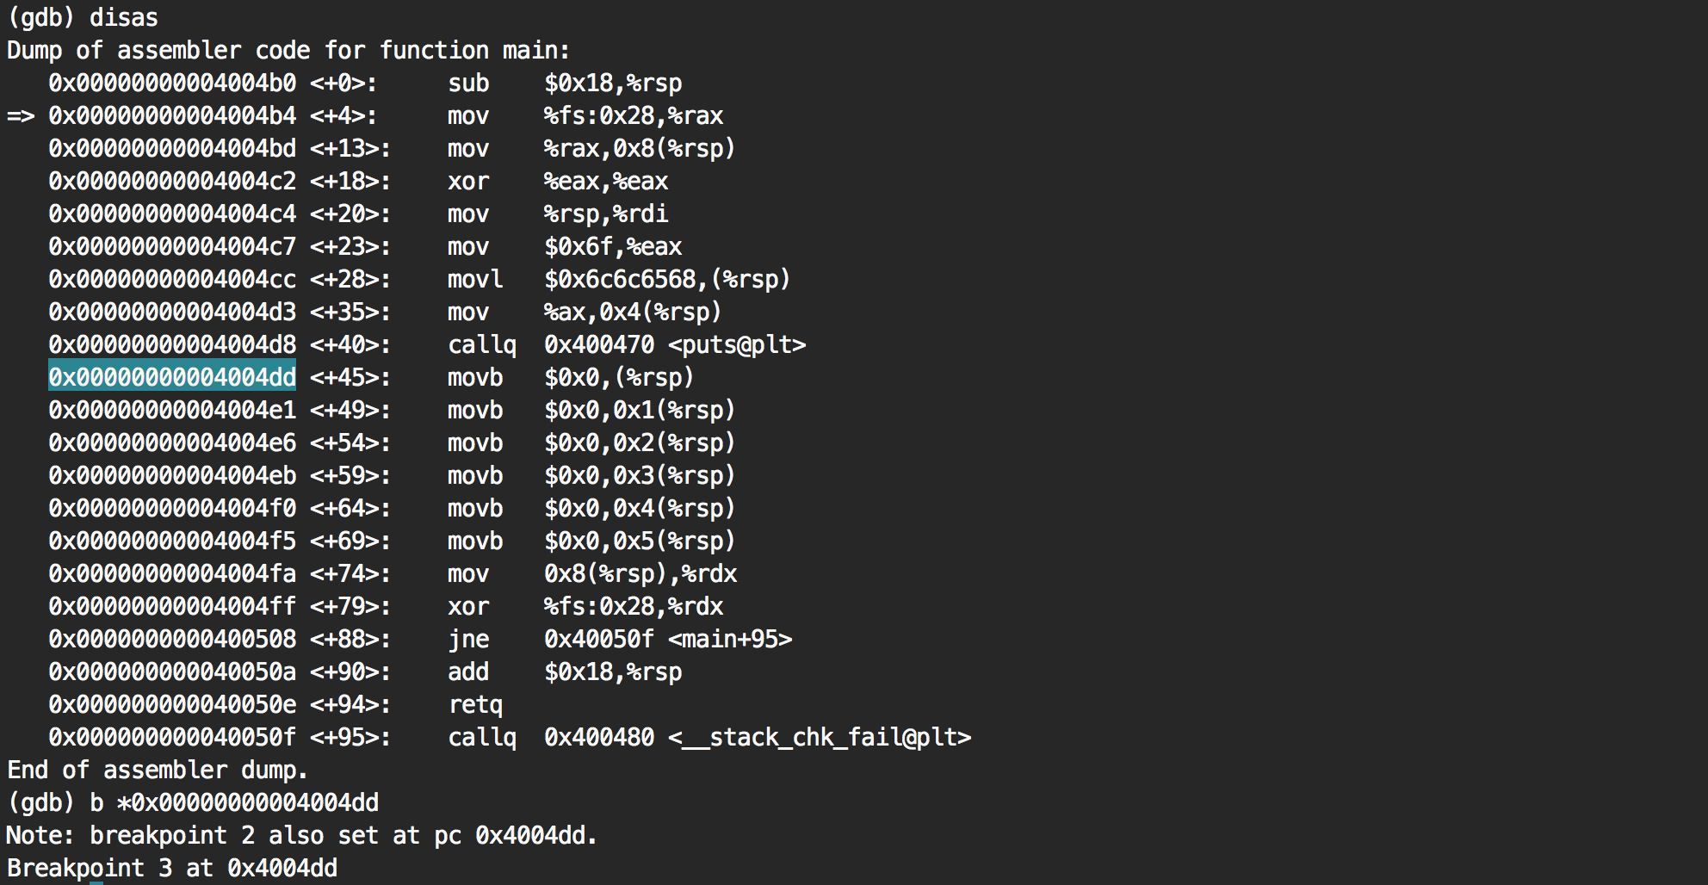The image size is (1708, 885).
Task: Select the <__stack_chk_fail@plt> symbol
Action: pos(820,737)
